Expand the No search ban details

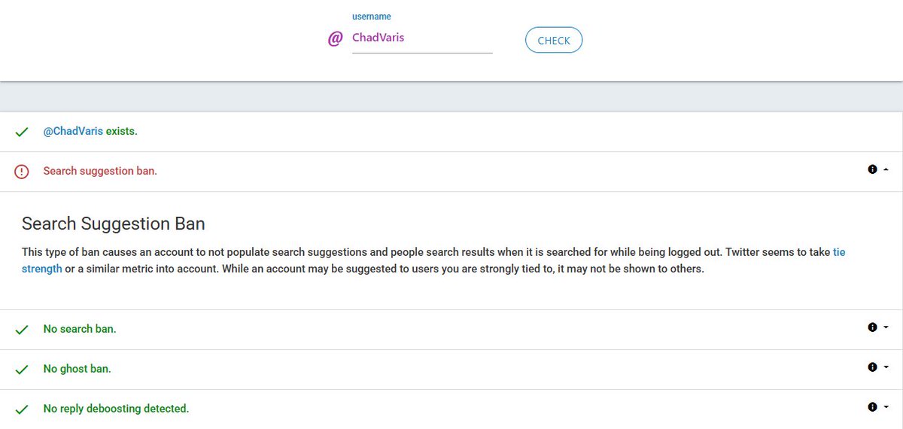(886, 327)
